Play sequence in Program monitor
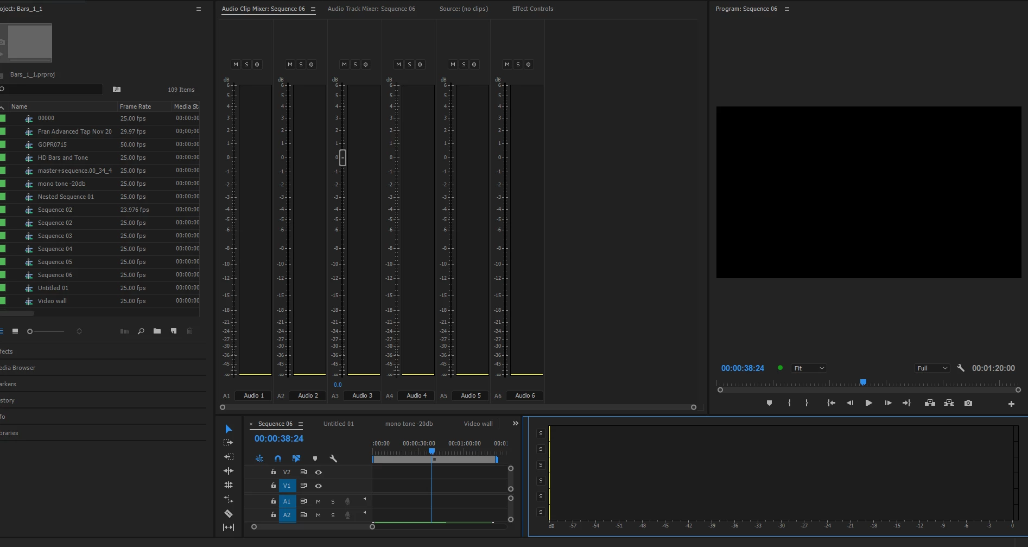The image size is (1028, 547). pos(868,403)
